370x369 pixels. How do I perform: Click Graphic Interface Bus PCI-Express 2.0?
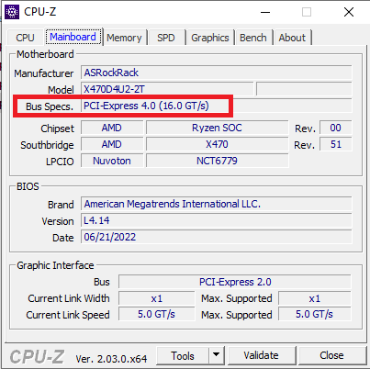pyautogui.click(x=235, y=282)
